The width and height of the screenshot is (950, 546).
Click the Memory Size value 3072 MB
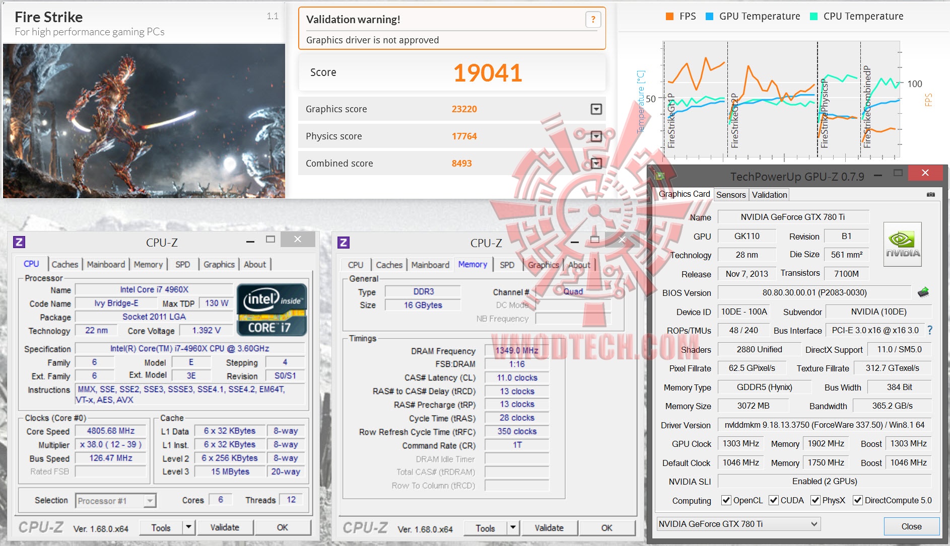[753, 406]
